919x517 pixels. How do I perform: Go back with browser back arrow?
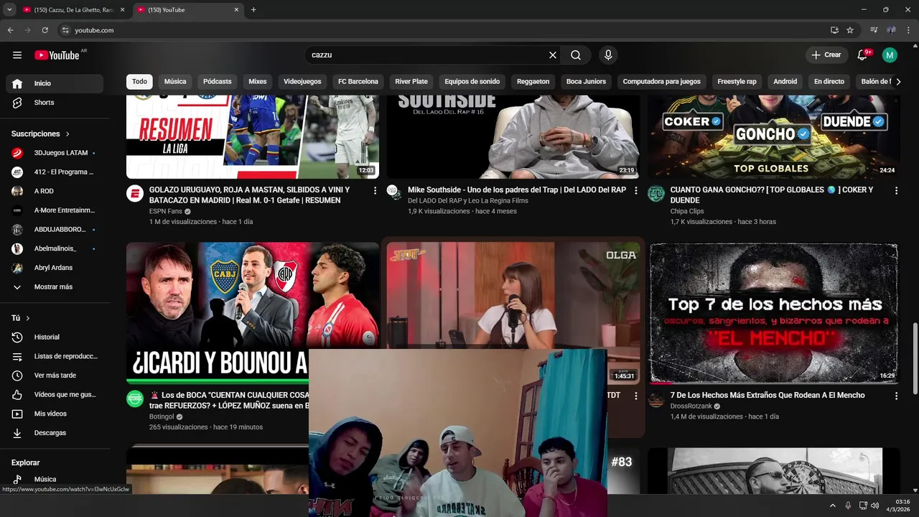(x=10, y=30)
